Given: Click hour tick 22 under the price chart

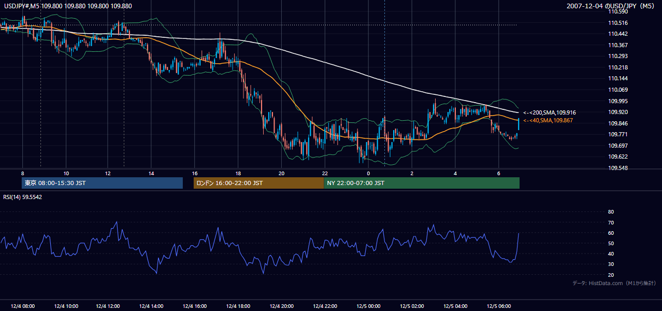Looking at the screenshot, I should [325, 173].
